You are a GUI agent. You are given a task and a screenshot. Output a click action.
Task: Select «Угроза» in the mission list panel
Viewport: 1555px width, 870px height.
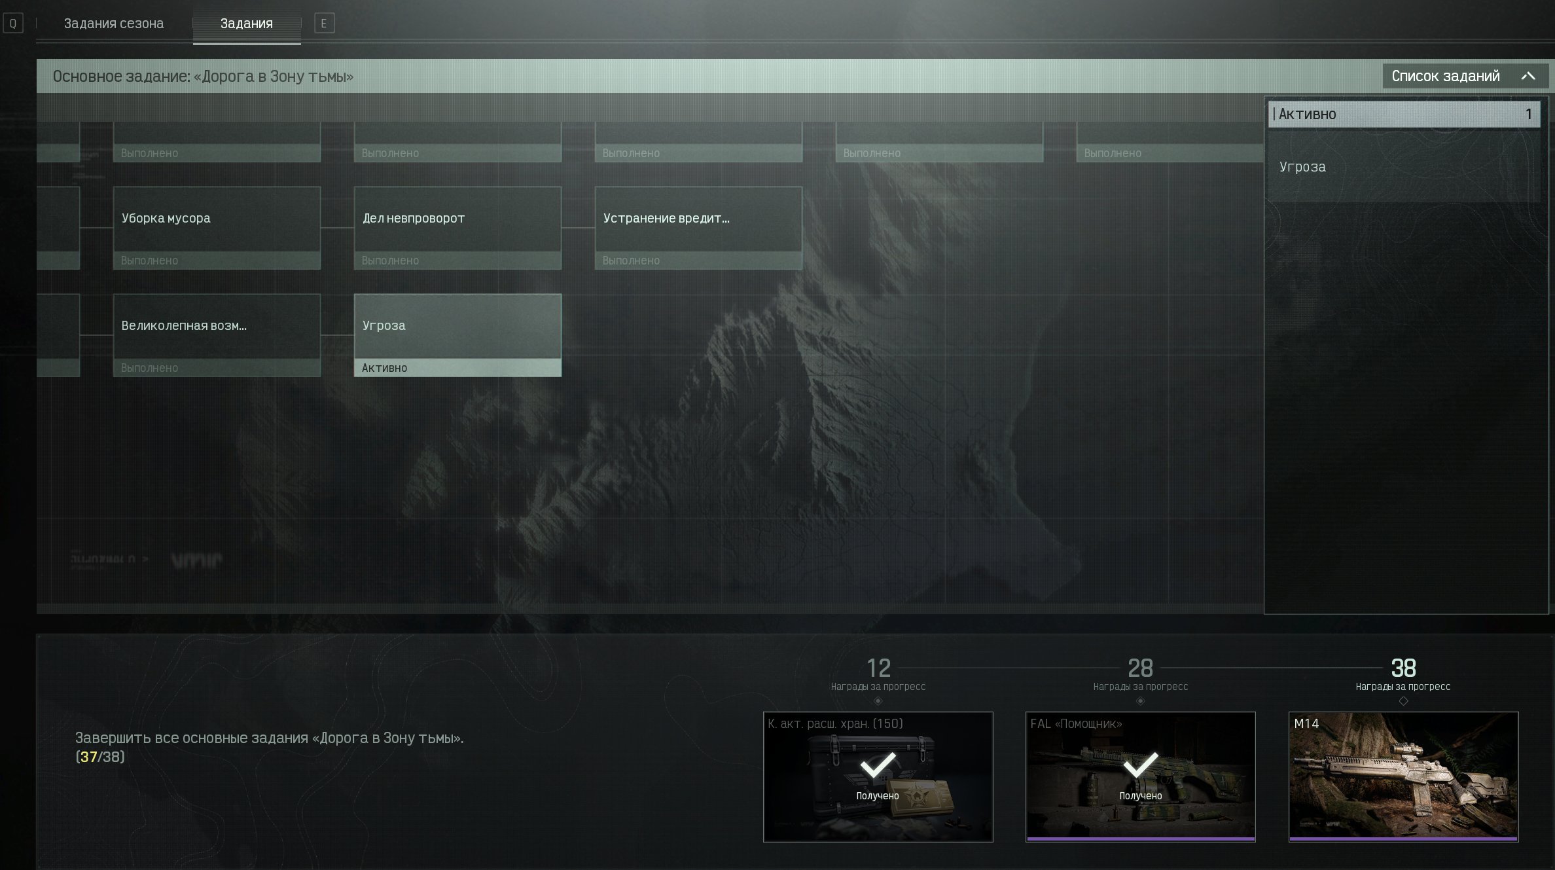tap(1404, 166)
